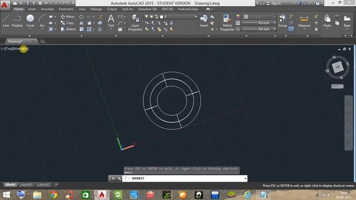Screen dimensions: 356x200
Task: Switch to the Annotate ribbon tab
Action: click(47, 9)
